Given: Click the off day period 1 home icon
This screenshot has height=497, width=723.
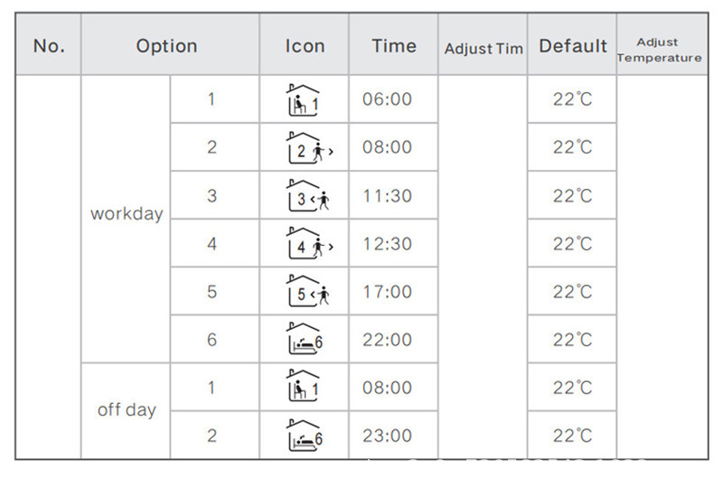Looking at the screenshot, I should pos(304,388).
